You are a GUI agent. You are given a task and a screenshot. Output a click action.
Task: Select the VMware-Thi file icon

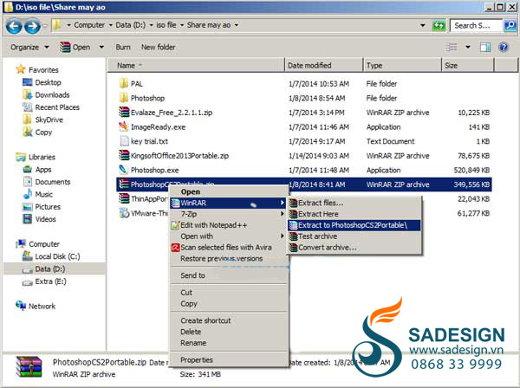coord(124,213)
